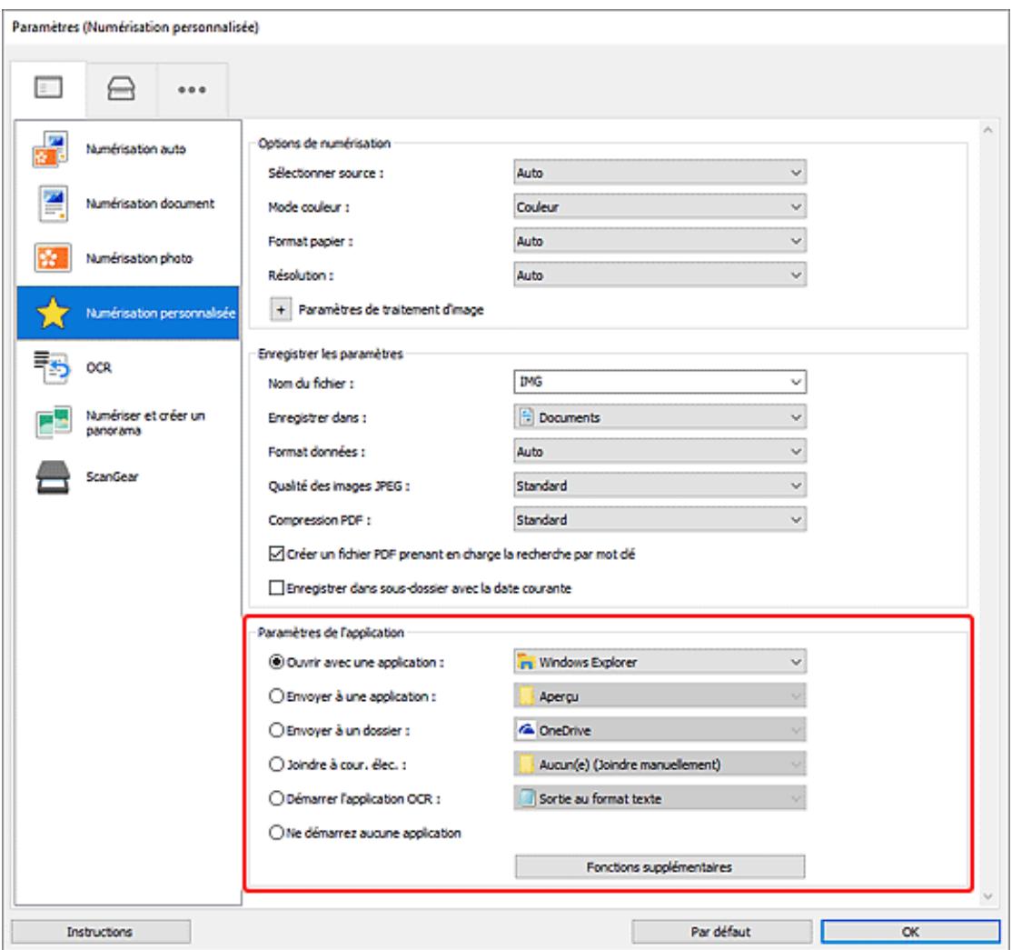Viewport: 1012px width, 950px height.
Task: Click the star icon for Numérisation personnalisée
Action: [53, 314]
